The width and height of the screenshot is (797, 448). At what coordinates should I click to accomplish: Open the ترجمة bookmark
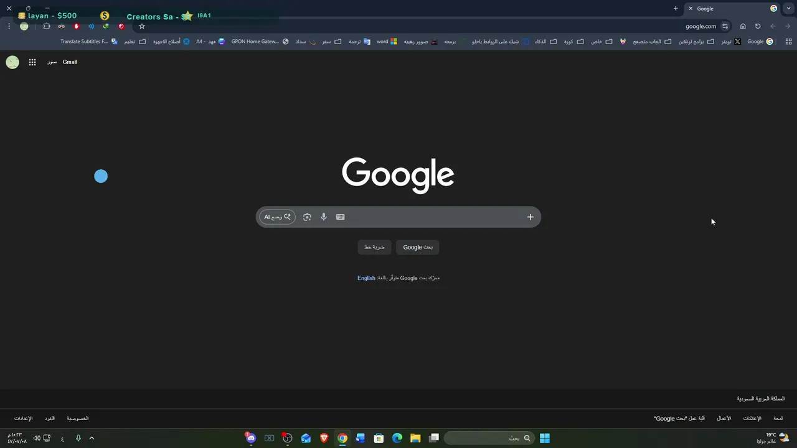point(359,42)
